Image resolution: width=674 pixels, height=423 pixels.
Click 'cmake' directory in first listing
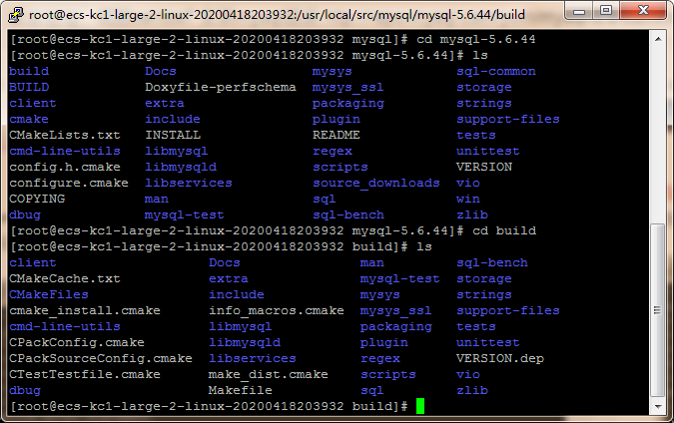29,119
